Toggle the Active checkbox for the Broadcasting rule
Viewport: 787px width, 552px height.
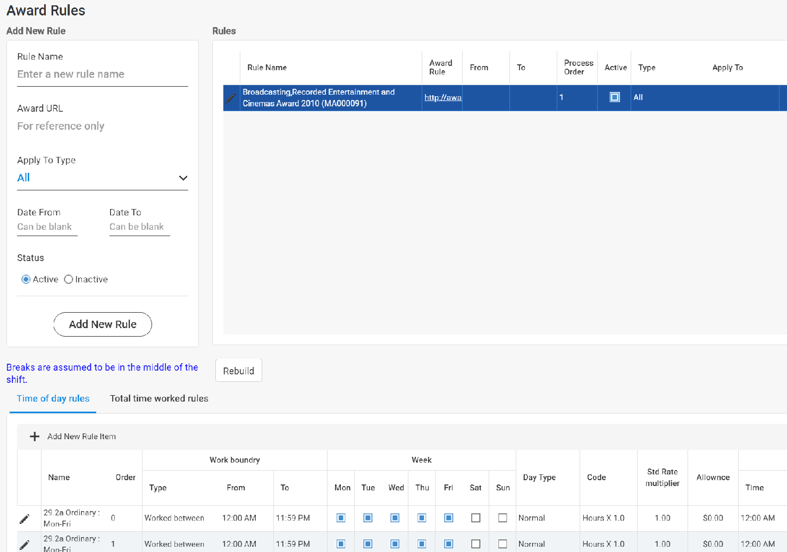tap(614, 97)
